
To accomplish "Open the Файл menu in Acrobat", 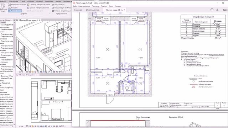I will click(75, 6).
